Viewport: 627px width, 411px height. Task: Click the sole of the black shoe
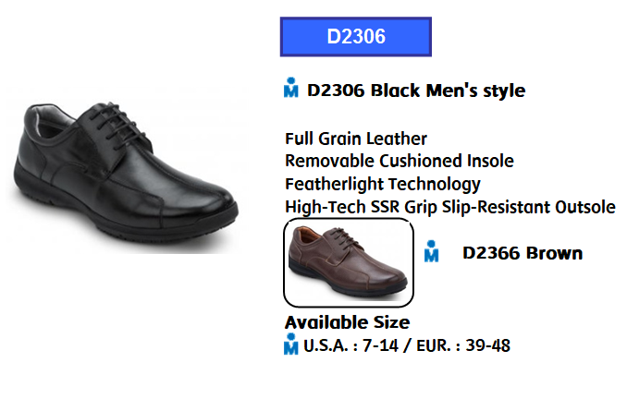pyautogui.click(x=120, y=222)
